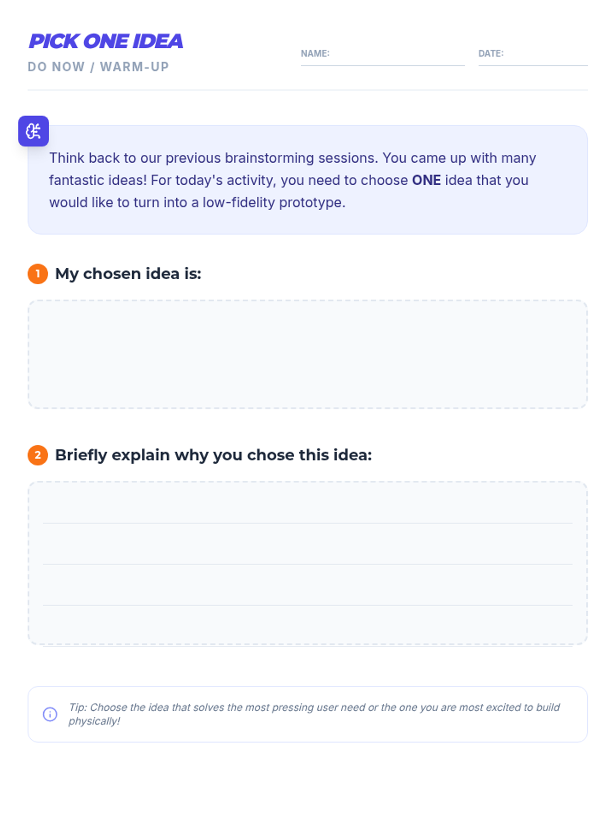Select the DO NOW / WARM-UP subtitle
Viewport: 615px width, 821px height.
[98, 67]
